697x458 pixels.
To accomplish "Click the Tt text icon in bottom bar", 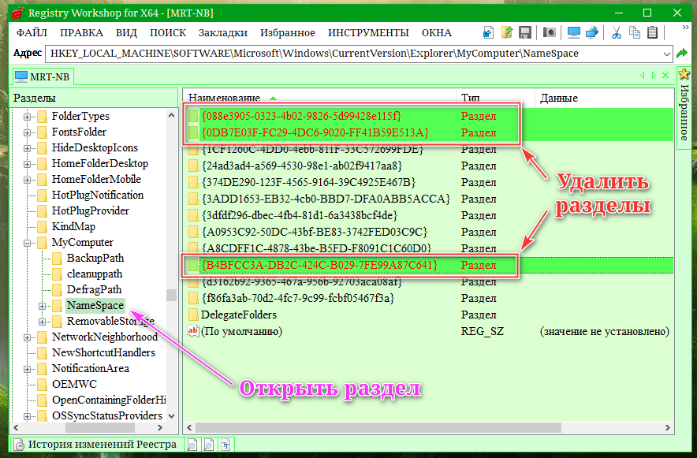I will (x=225, y=445).
